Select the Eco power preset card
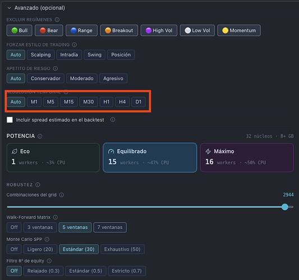The image size is (299, 280). click(x=53, y=157)
